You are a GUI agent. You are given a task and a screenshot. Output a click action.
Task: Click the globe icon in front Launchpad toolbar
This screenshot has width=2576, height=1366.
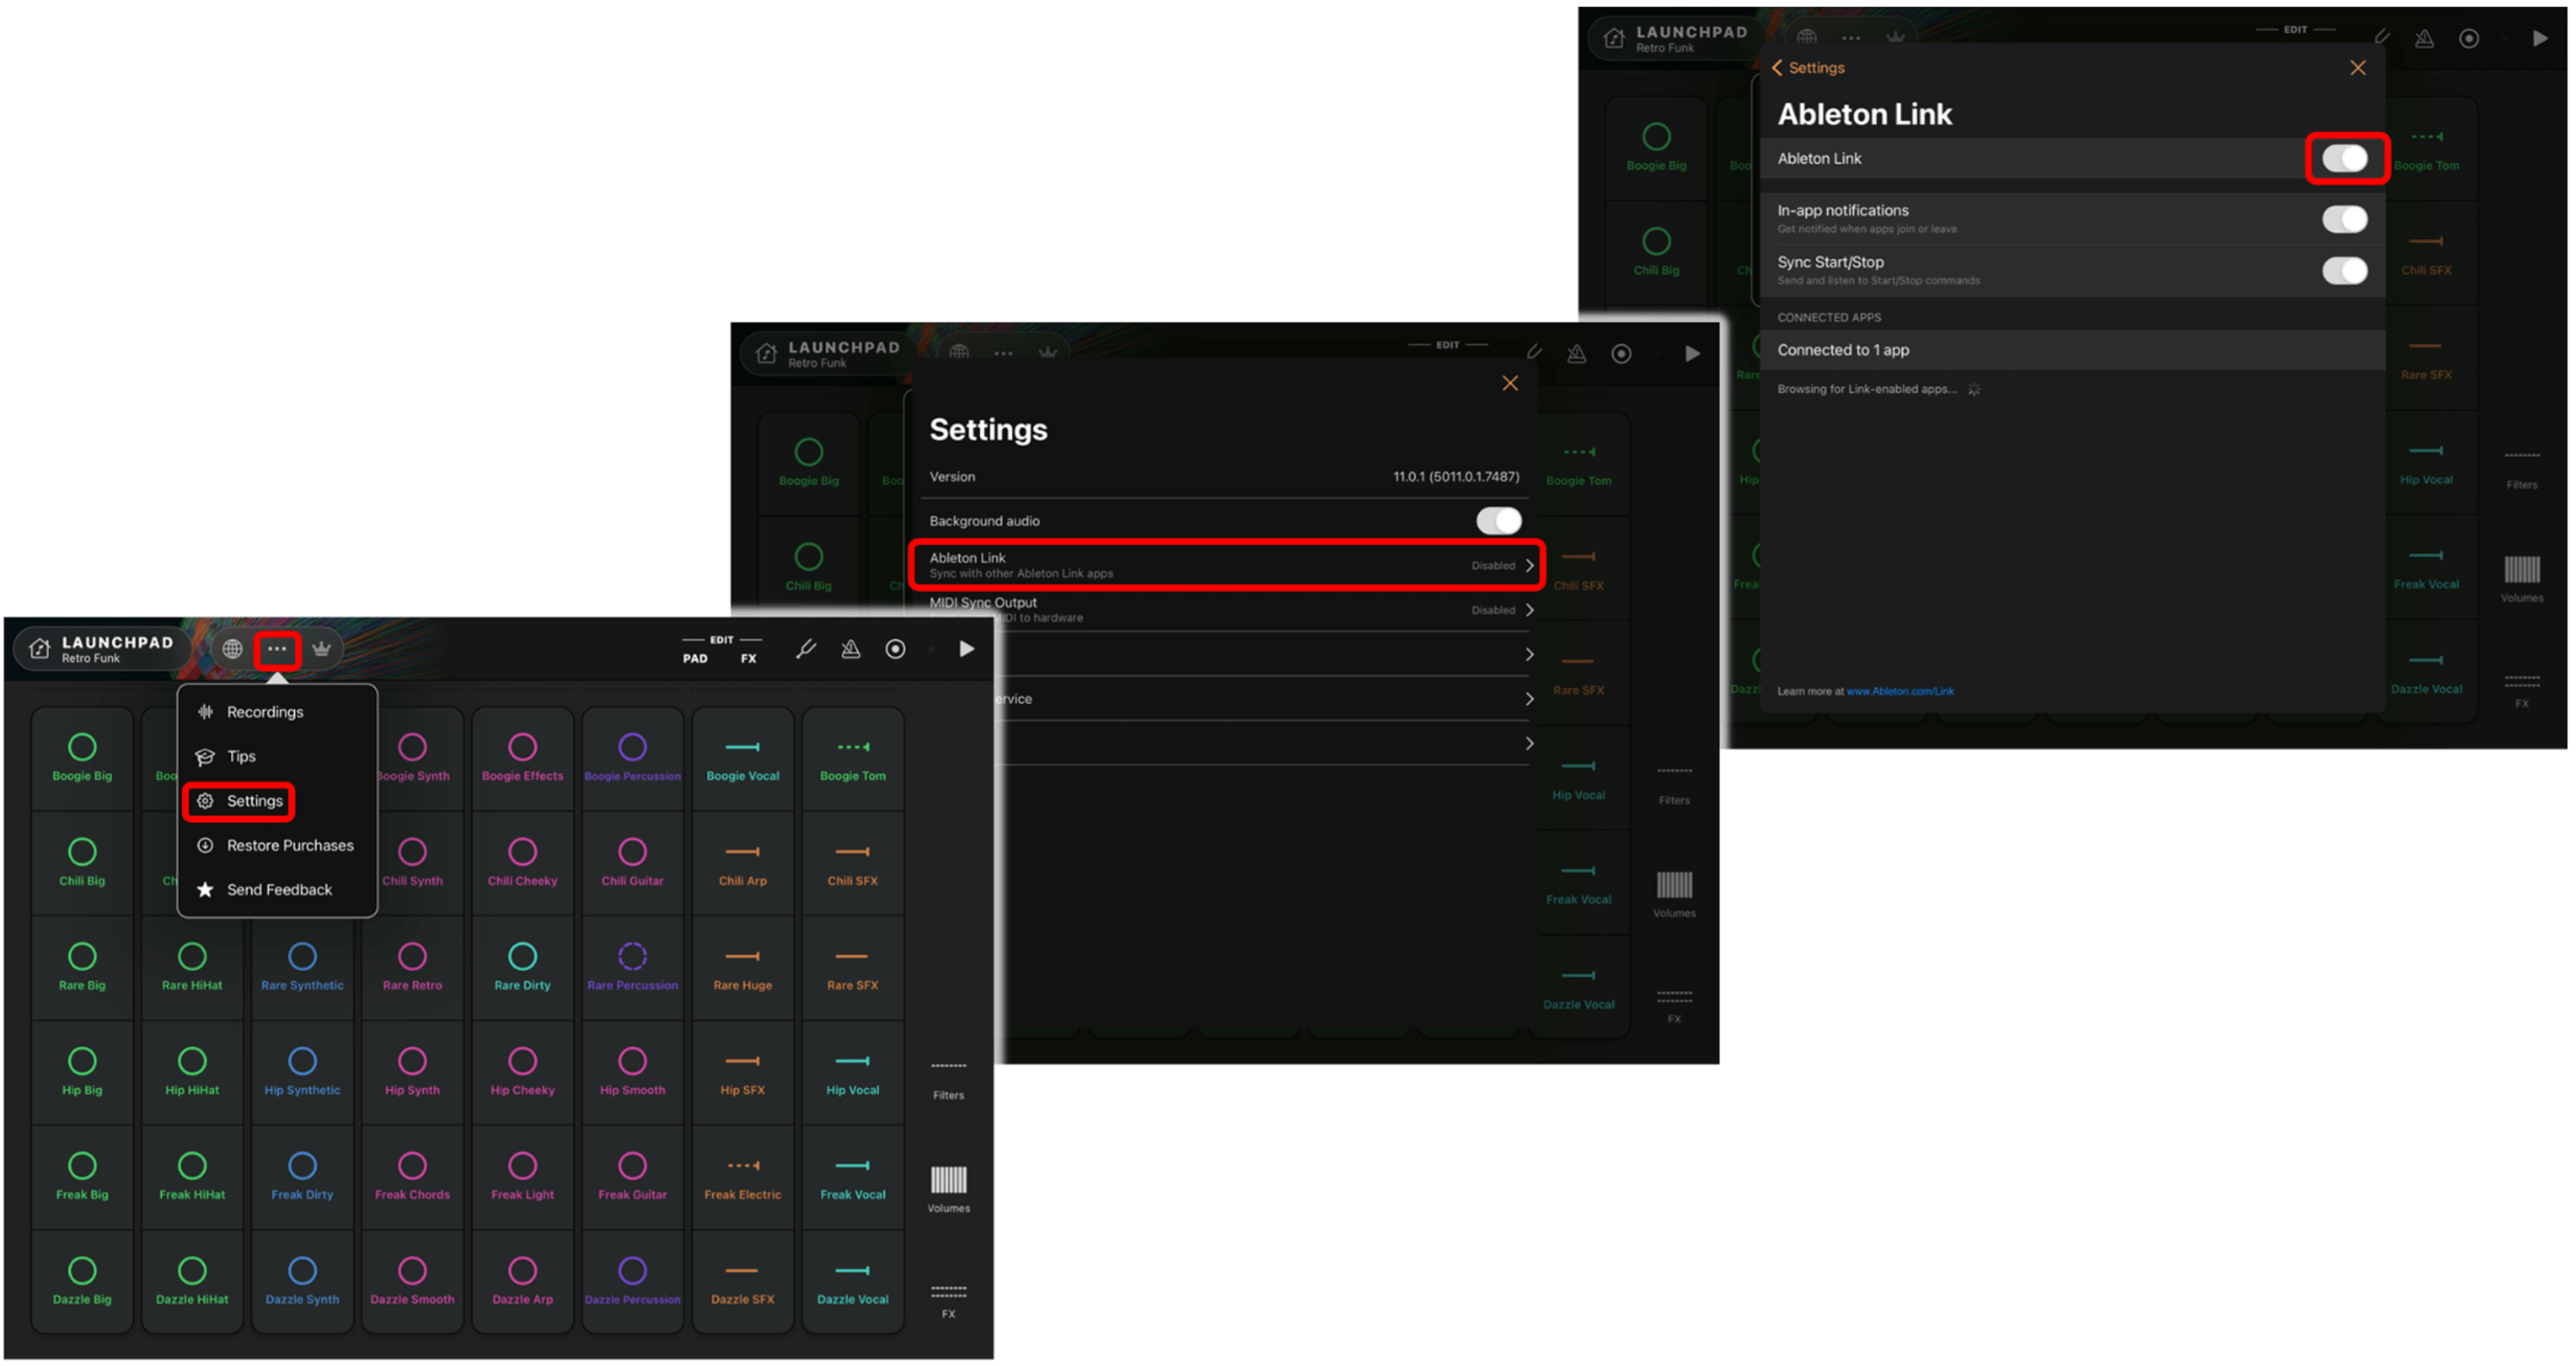tap(232, 650)
